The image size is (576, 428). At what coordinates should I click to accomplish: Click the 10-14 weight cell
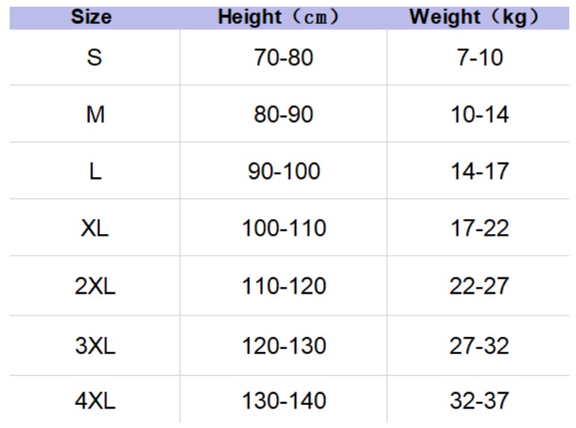478,115
